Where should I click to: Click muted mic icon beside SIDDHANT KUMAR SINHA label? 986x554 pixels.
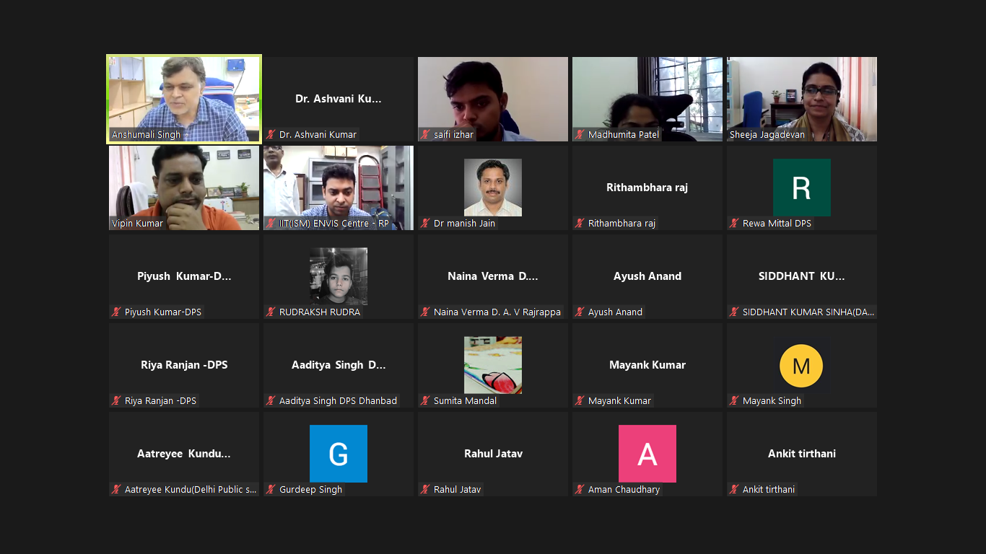coord(734,312)
